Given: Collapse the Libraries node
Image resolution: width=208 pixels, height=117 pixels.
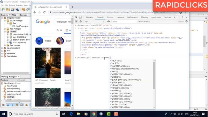Looking at the screenshot, I should (x=5, y=32).
